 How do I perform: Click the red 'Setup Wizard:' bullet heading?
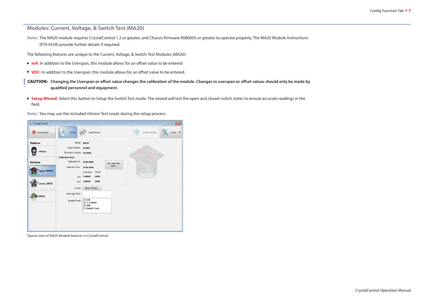click(x=45, y=98)
